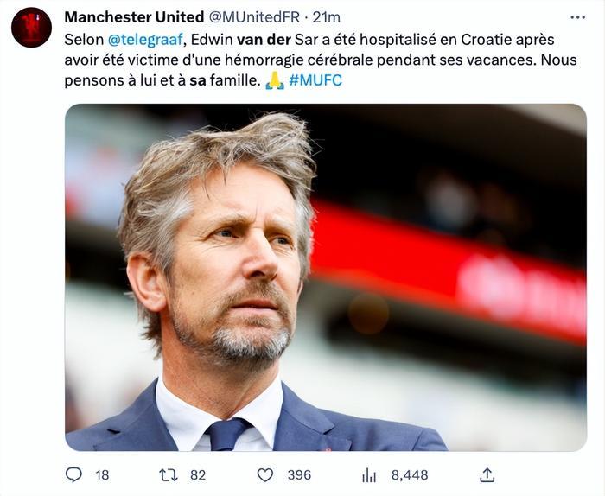Open tweet analytics bar chart icon
Screen dimensions: 605x496
[369, 475]
